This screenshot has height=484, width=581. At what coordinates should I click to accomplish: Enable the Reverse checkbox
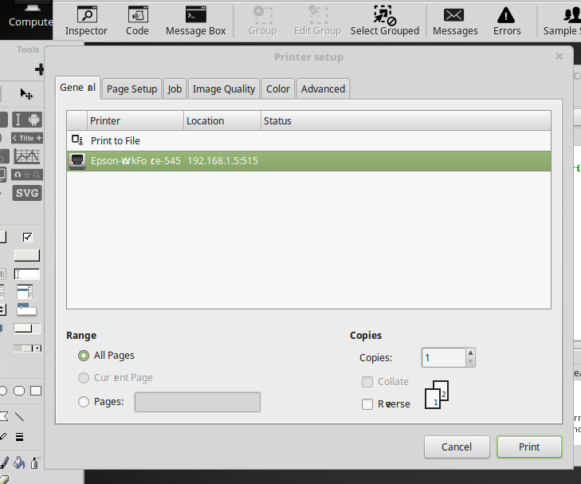click(x=367, y=404)
